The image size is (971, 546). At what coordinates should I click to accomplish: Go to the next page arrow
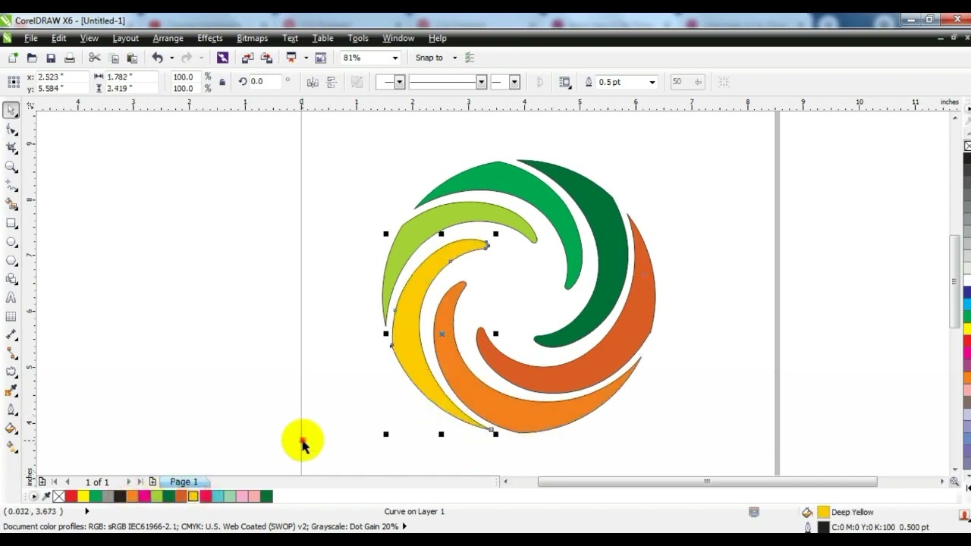(x=128, y=482)
